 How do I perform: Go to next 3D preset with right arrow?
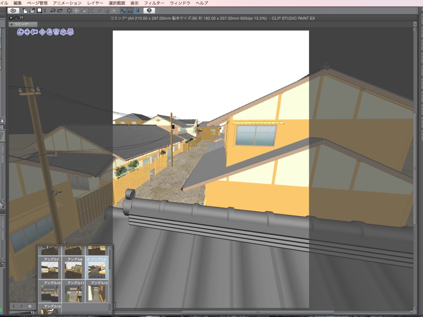click(x=21, y=306)
